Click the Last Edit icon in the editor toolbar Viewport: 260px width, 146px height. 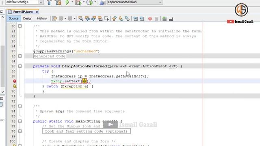pos(54,19)
